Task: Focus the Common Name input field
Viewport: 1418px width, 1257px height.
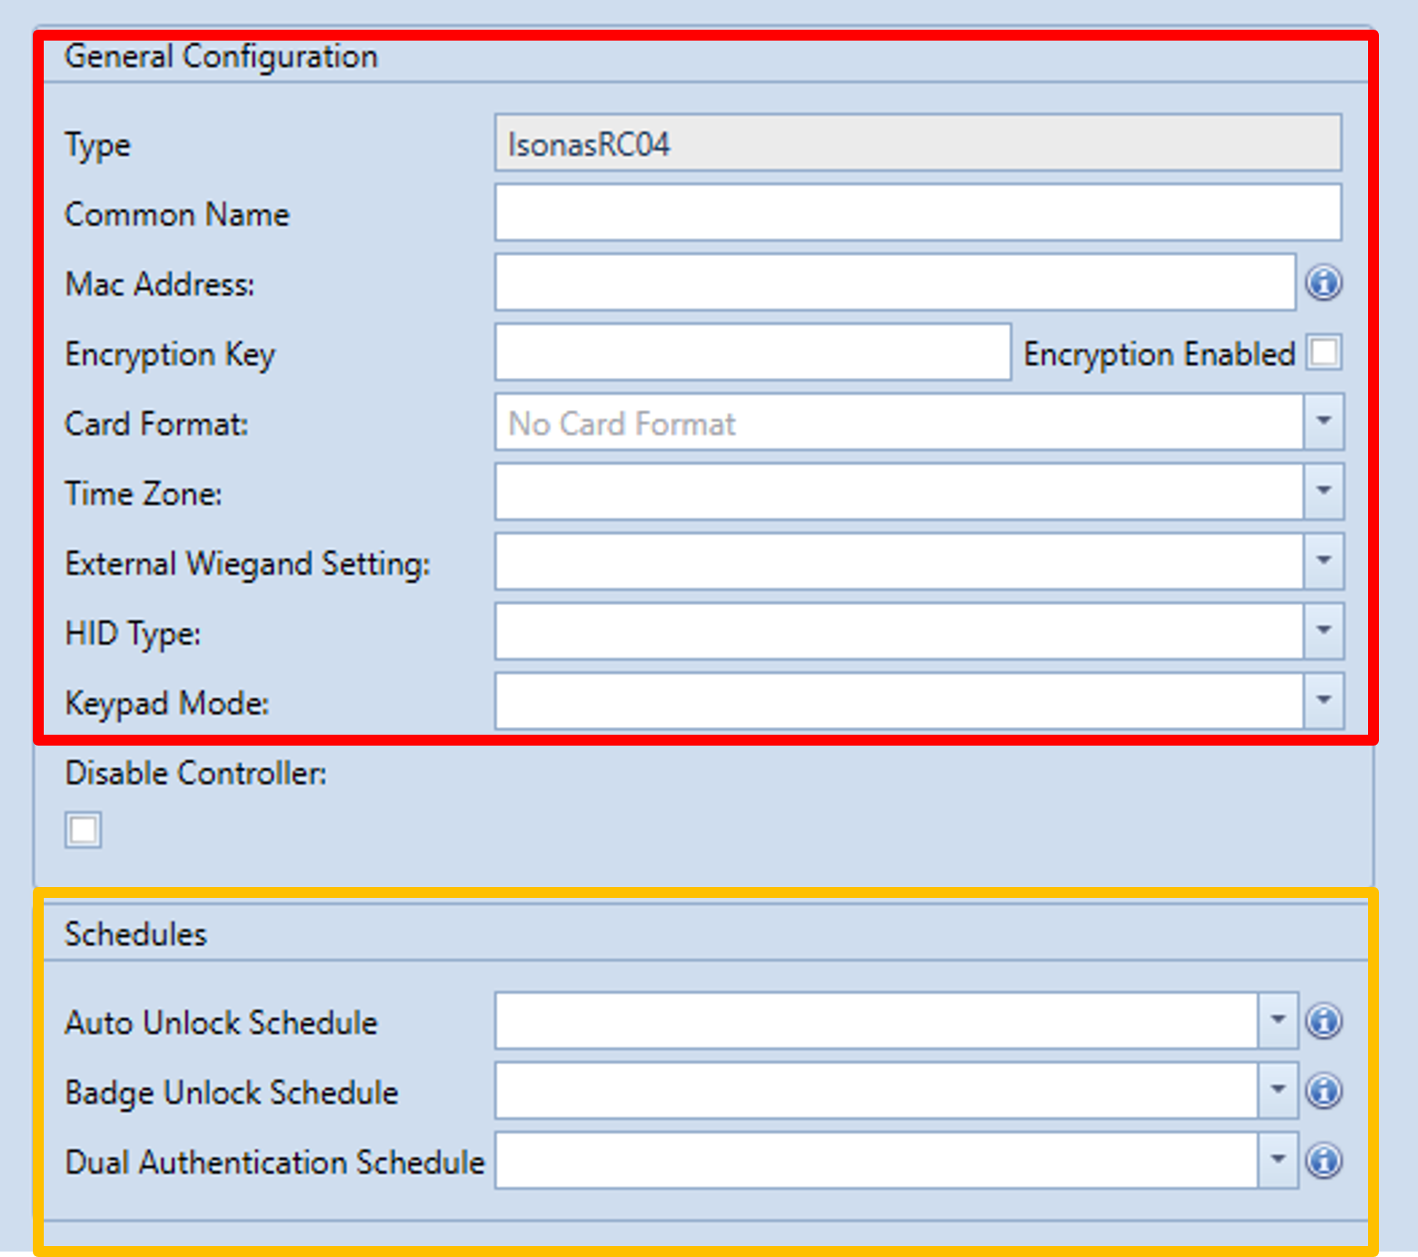Action: coord(918,212)
